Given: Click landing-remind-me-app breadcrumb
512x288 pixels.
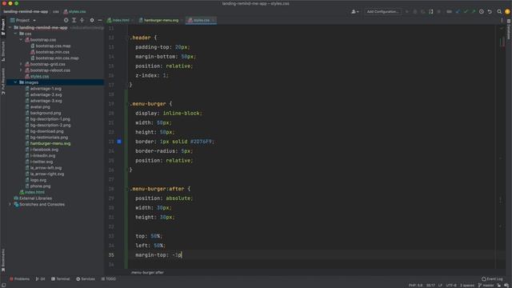Looking at the screenshot, I should [26, 11].
